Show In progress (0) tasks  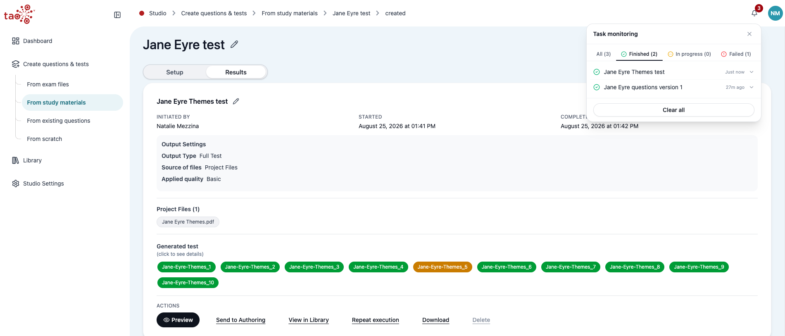coord(689,54)
